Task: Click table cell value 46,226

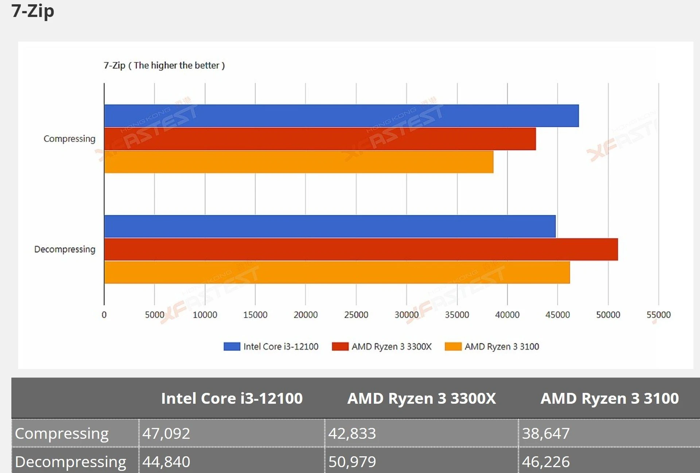Action: point(546,462)
